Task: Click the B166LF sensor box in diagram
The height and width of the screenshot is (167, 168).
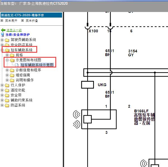Action: point(99,119)
